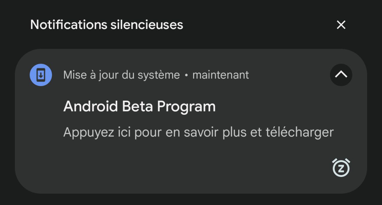Click the word "silencieuses" in the header
Screen dimensions: 382x205
(x=147, y=25)
